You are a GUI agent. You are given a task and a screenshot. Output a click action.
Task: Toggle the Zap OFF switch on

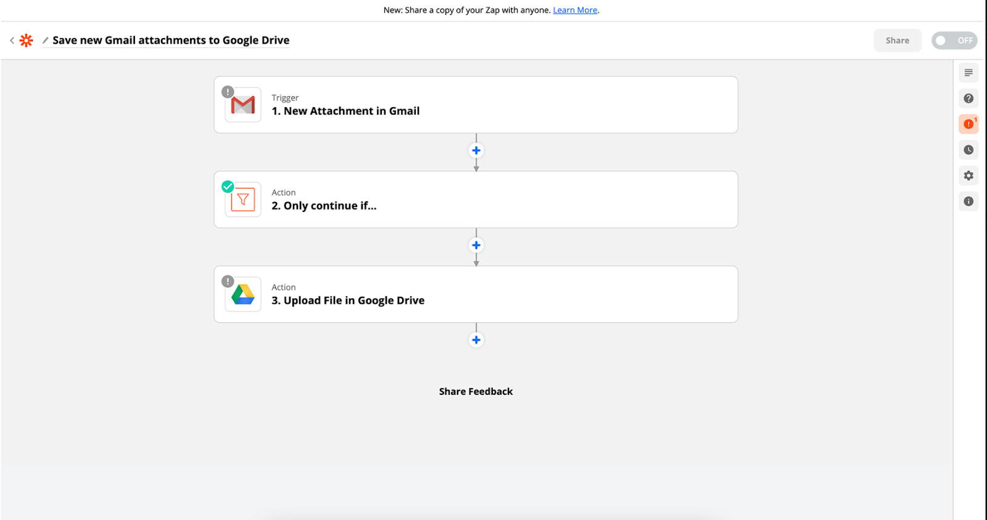pos(954,41)
